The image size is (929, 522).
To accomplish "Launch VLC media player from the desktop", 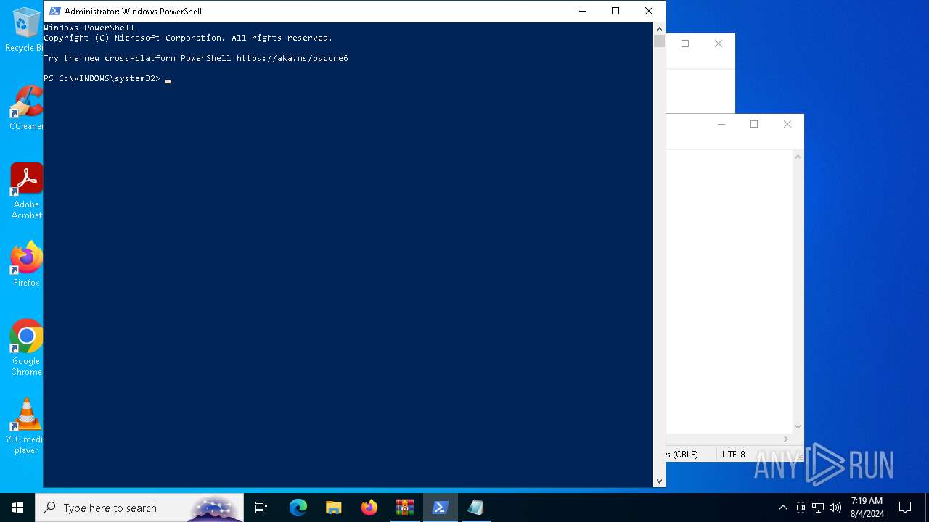I will click(26, 426).
